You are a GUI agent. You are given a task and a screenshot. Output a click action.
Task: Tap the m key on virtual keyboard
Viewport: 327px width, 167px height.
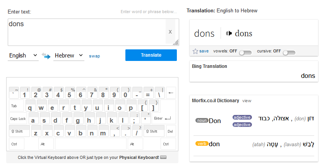click(104, 131)
